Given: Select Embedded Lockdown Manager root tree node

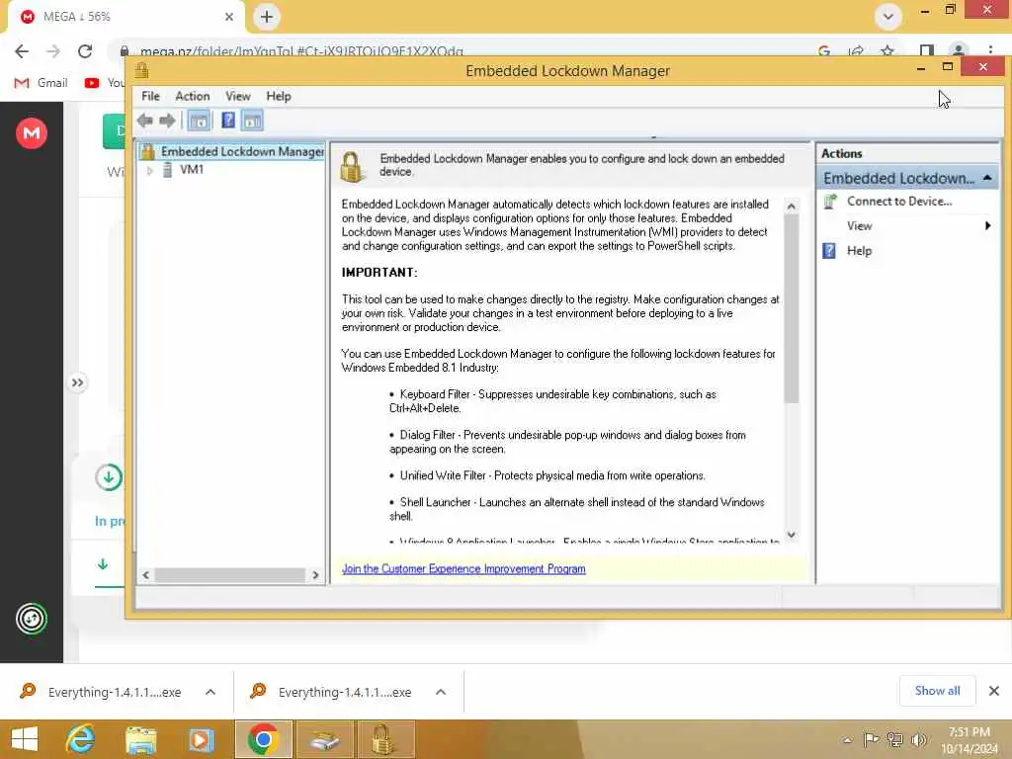Looking at the screenshot, I should [x=233, y=151].
